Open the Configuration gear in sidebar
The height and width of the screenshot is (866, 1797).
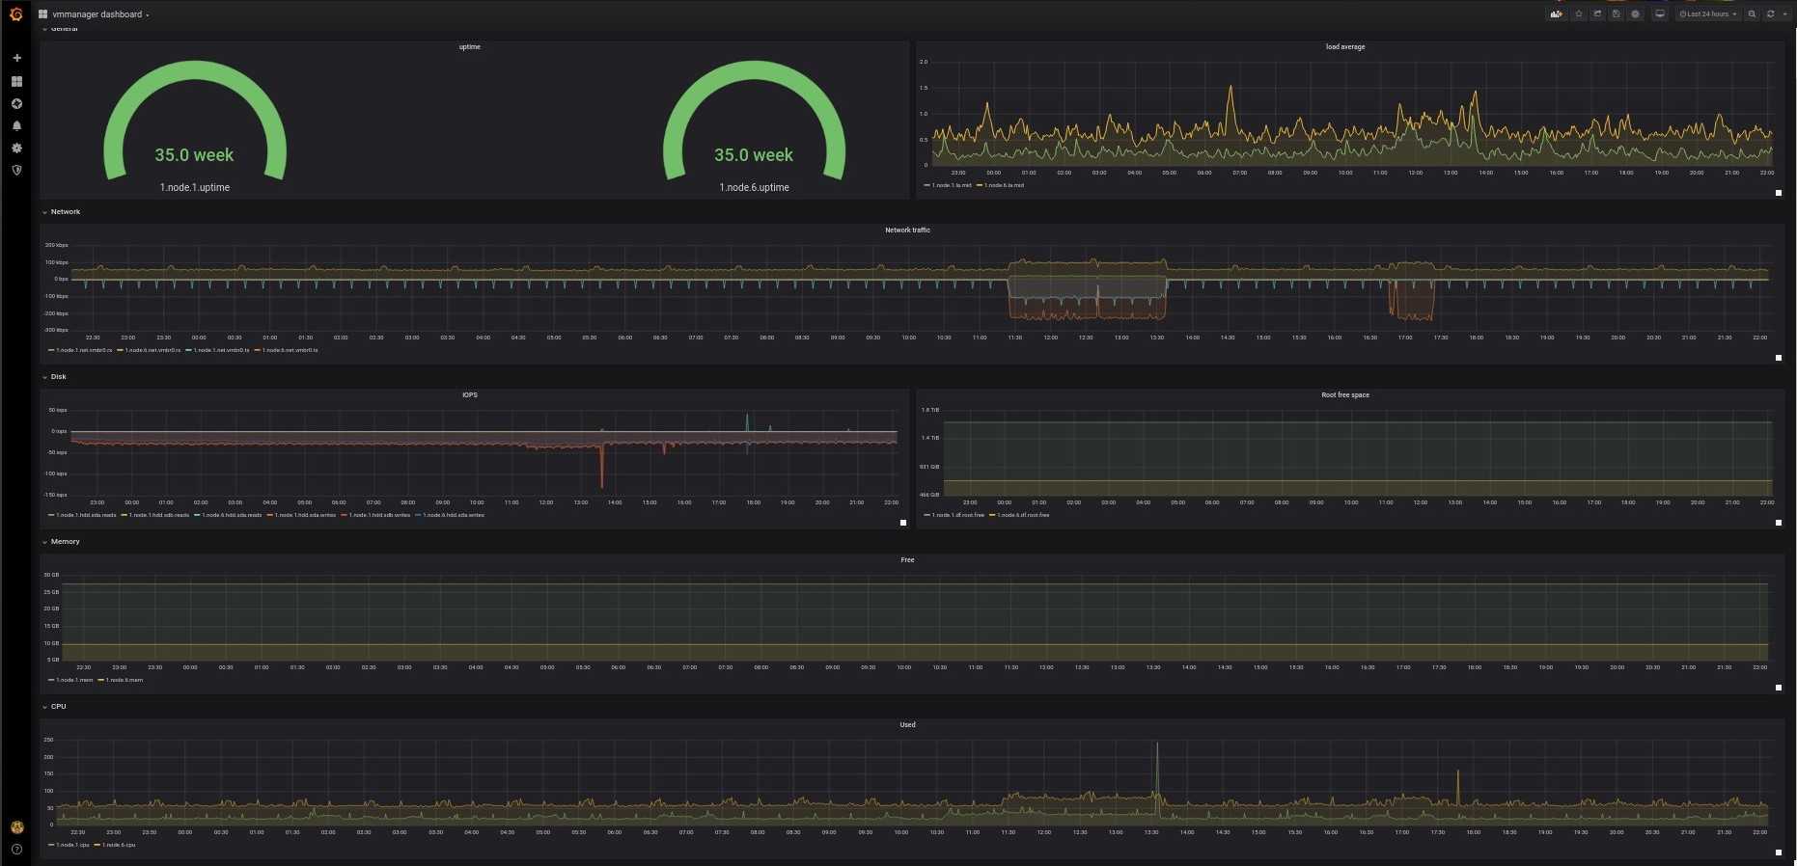pyautogui.click(x=16, y=149)
